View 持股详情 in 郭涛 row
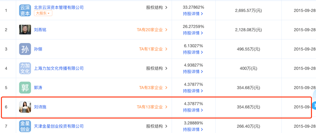Image resolution: width=316 pixels, height=133 pixels. click(193, 91)
